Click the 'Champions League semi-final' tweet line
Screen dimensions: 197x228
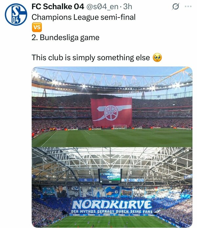tap(83, 17)
